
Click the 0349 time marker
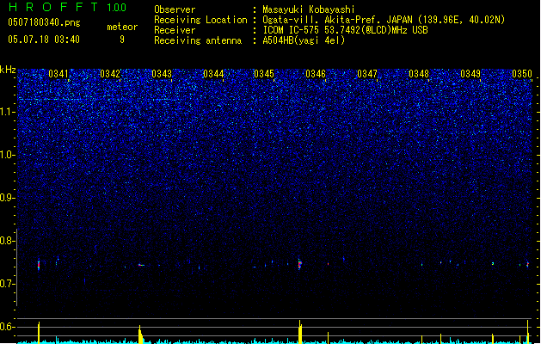point(470,74)
